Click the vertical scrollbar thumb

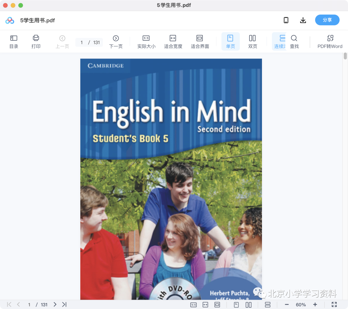coord(345,56)
